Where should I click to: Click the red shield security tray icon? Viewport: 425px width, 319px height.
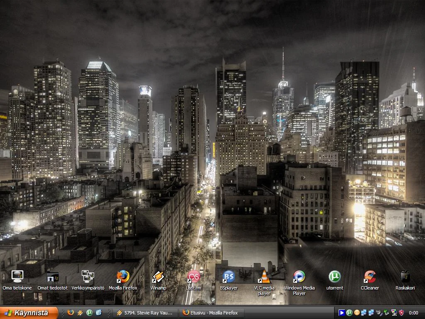pyautogui.click(x=401, y=313)
